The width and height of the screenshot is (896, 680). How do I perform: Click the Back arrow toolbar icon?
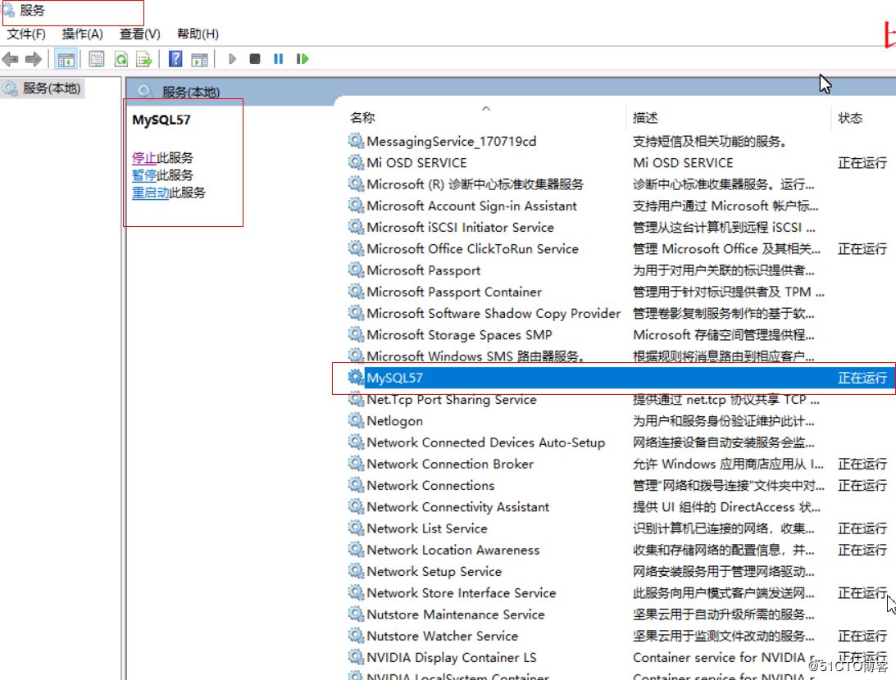[x=11, y=59]
